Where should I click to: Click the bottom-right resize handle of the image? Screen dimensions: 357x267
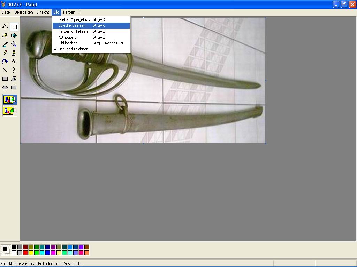(266, 143)
